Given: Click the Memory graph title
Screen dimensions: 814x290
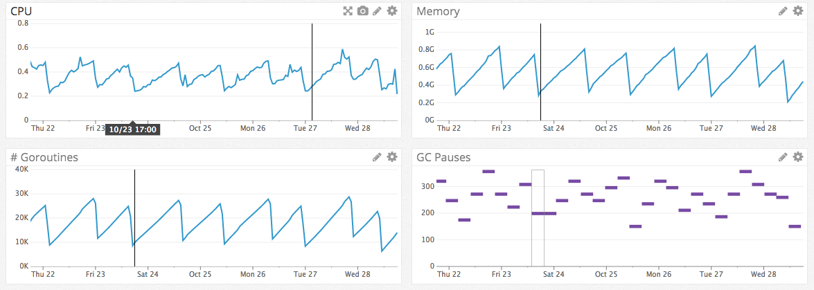Looking at the screenshot, I should coord(438,11).
